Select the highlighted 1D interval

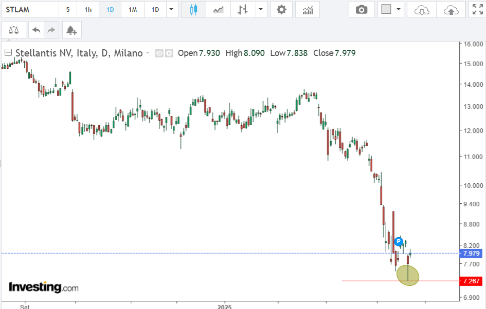click(x=110, y=10)
